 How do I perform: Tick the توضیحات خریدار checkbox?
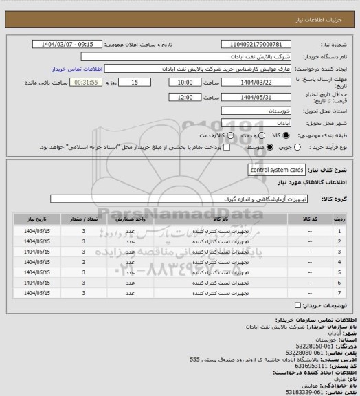click(x=297, y=305)
